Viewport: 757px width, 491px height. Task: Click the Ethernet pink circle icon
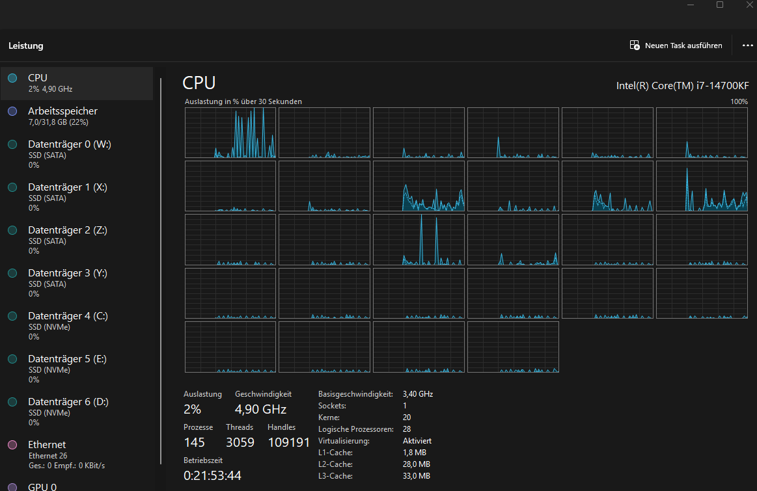pos(12,445)
